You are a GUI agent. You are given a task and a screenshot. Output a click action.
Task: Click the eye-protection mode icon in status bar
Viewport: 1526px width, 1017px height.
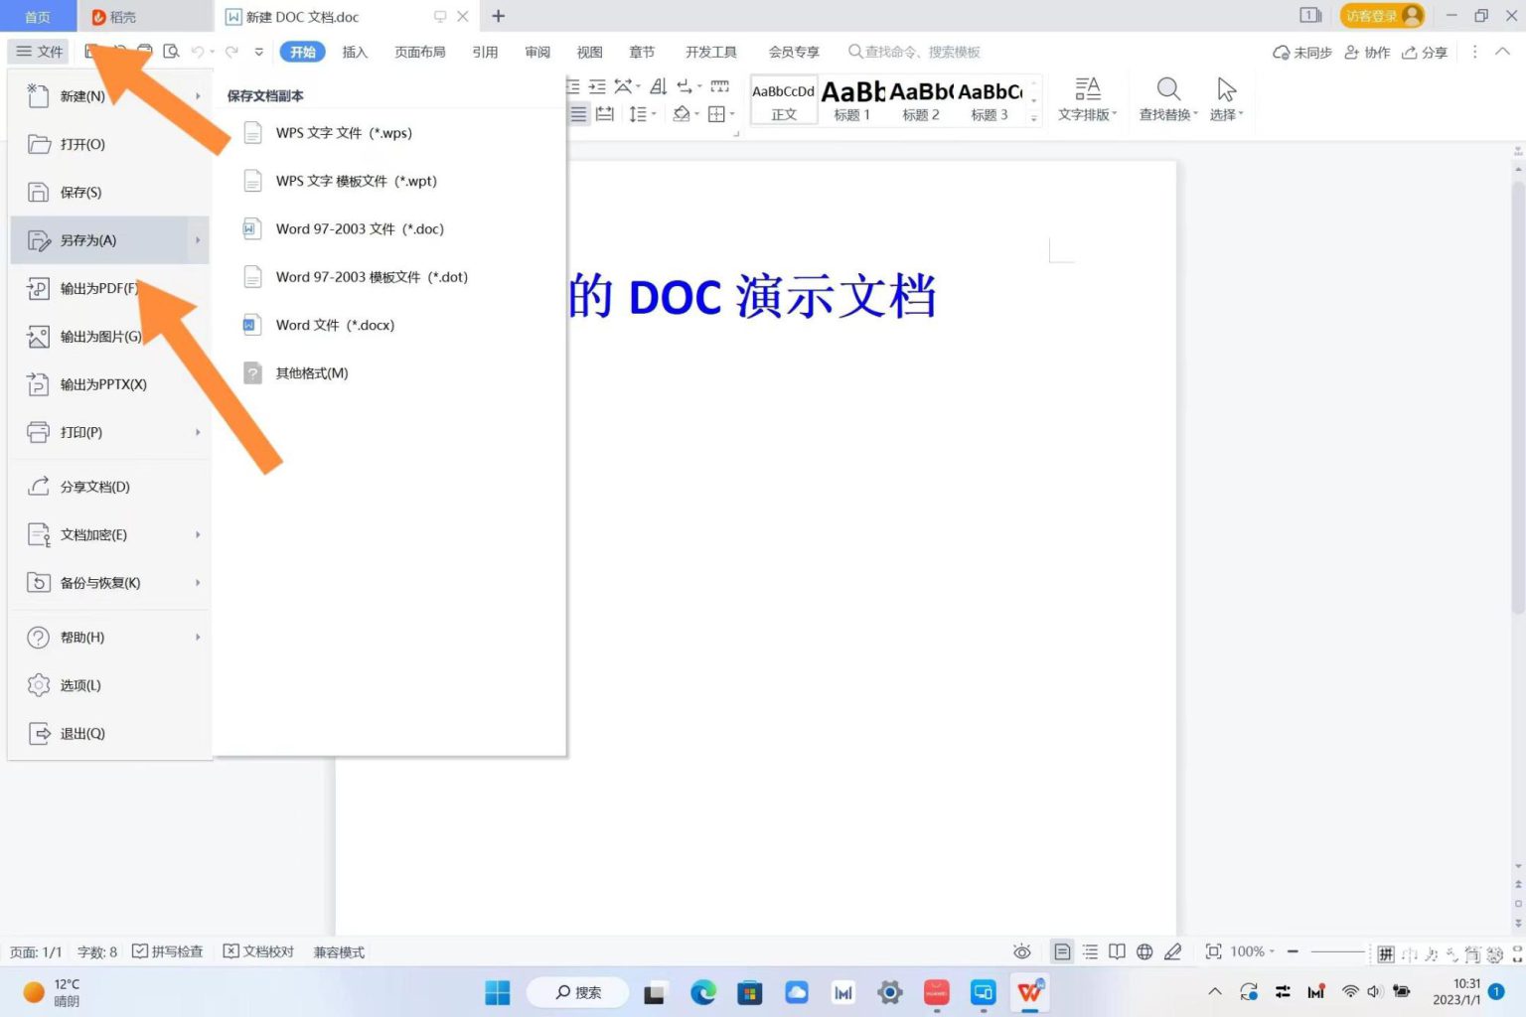point(1022,951)
